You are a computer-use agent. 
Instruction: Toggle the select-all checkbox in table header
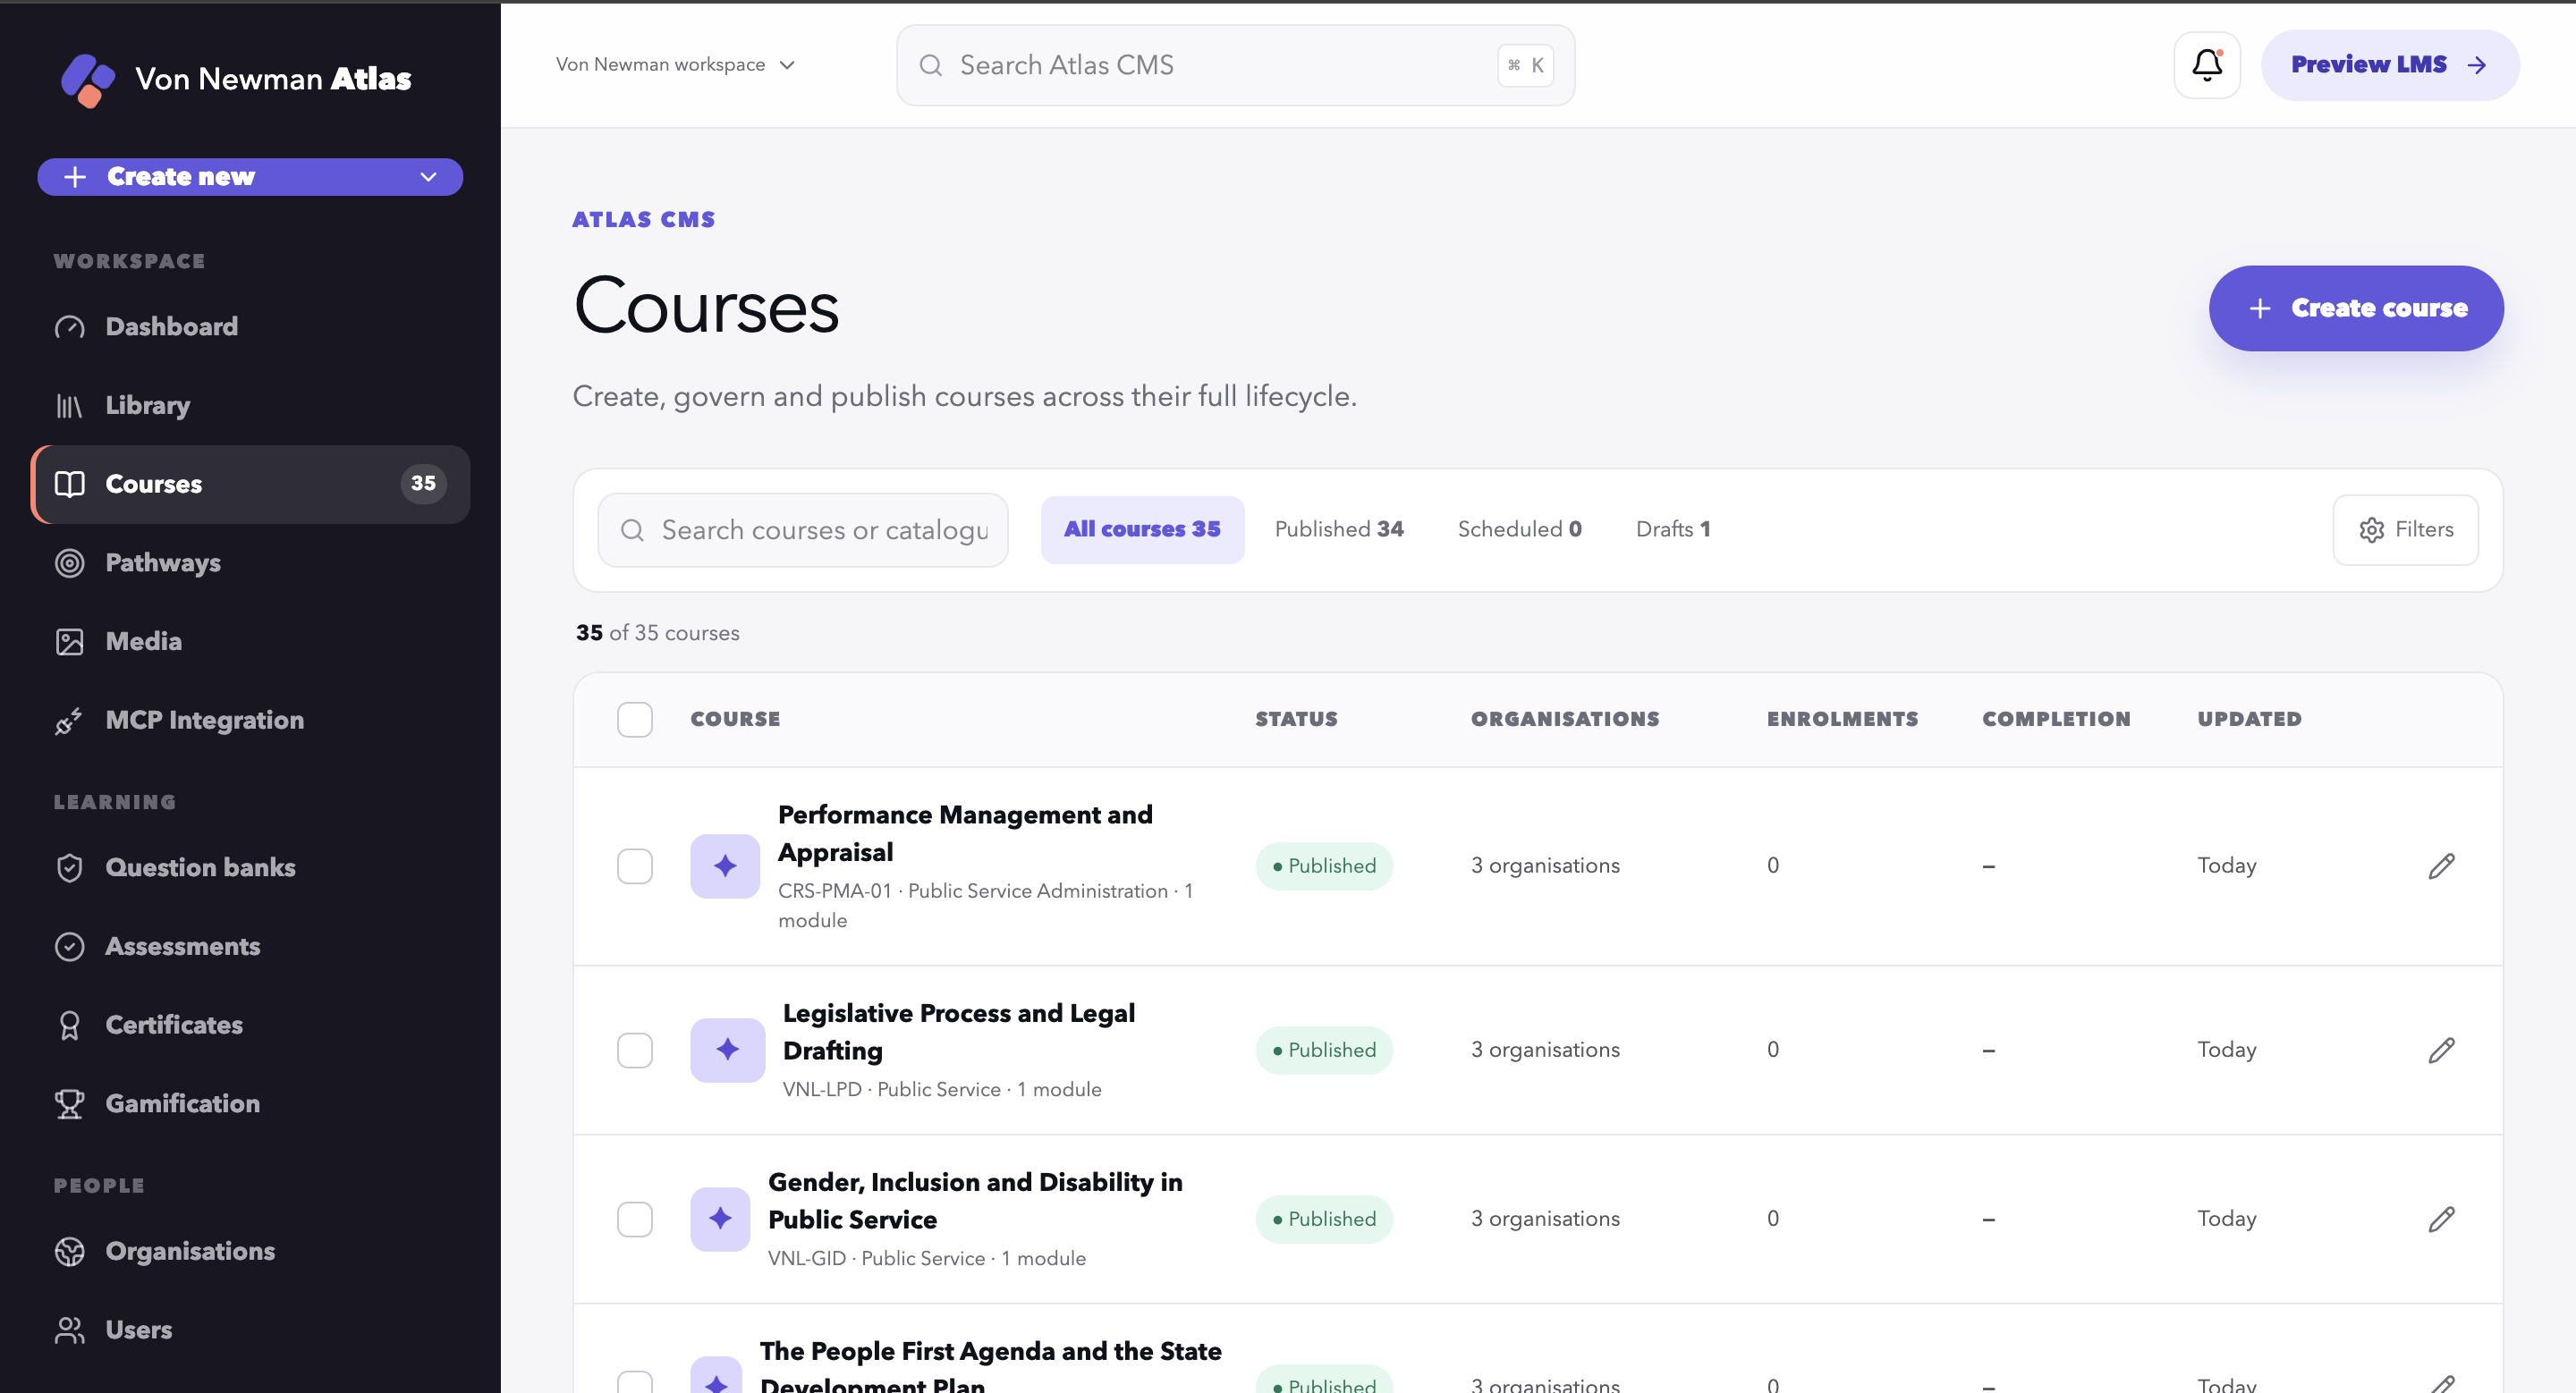635,720
